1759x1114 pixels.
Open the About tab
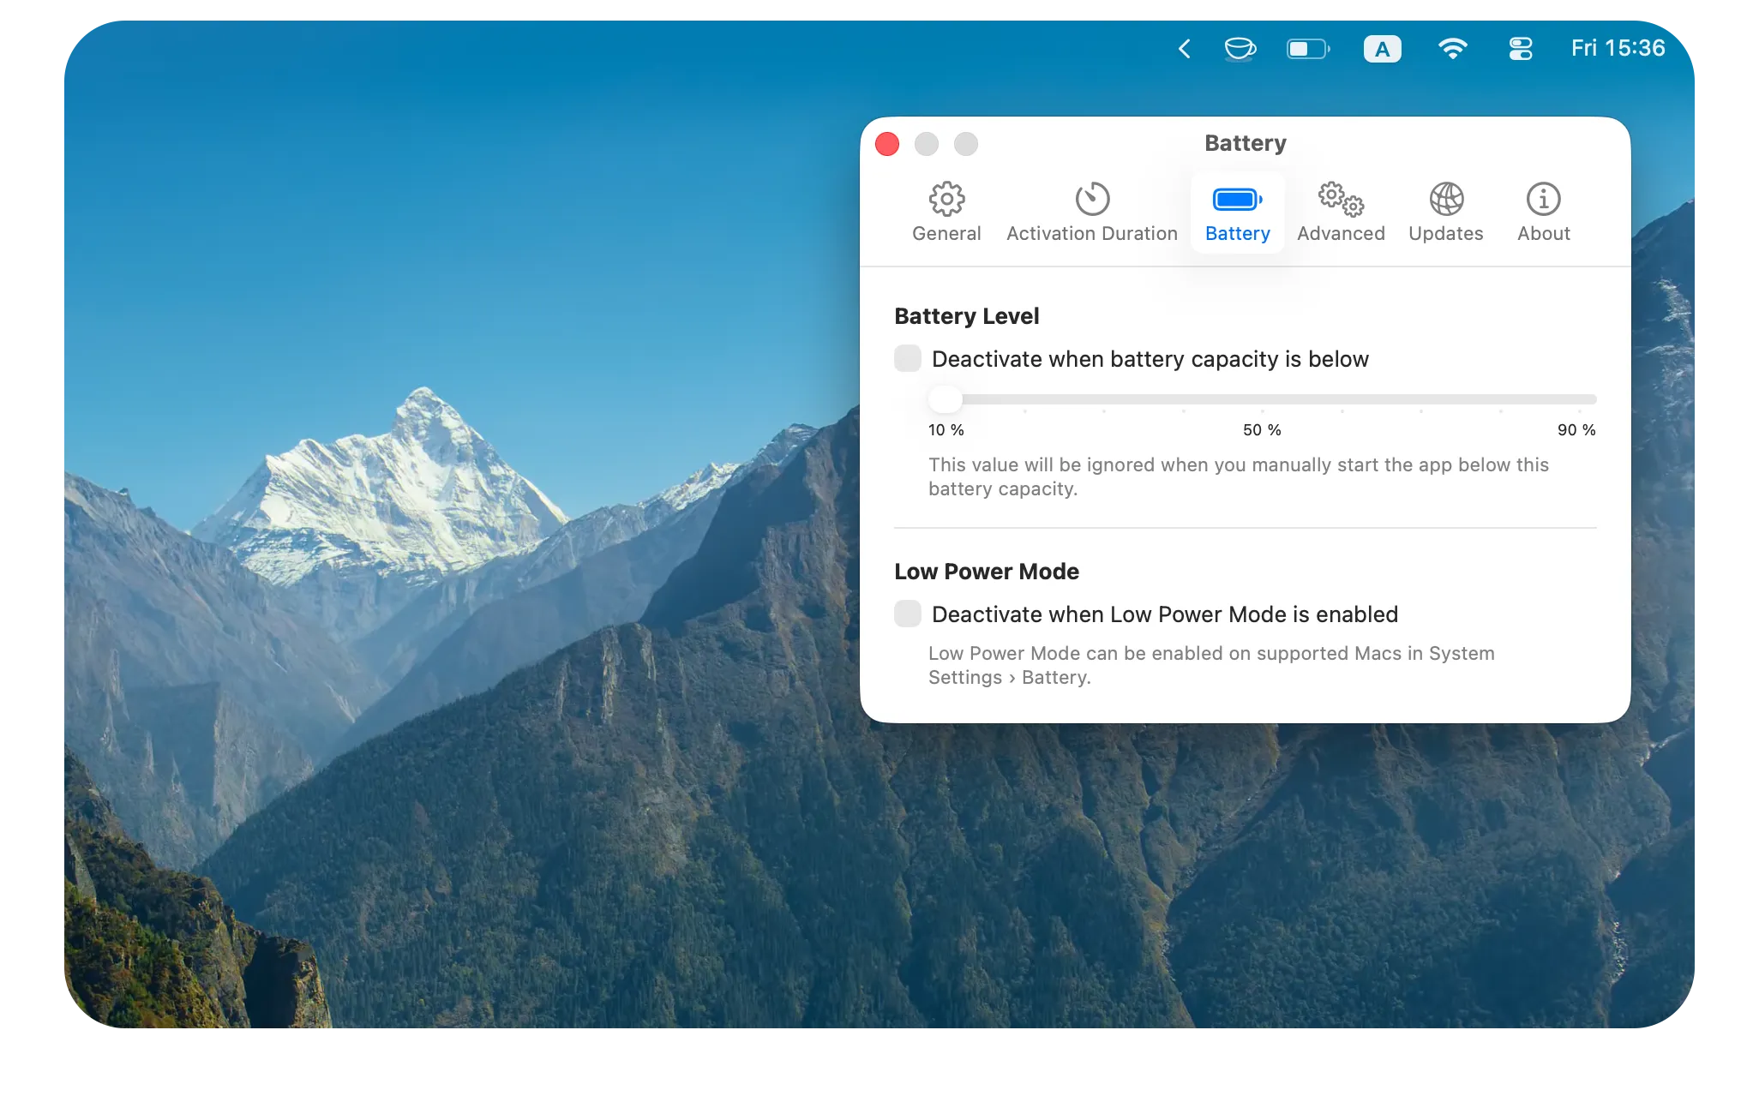[1543, 213]
